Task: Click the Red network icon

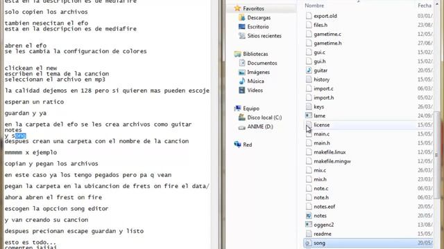Action: [237, 145]
